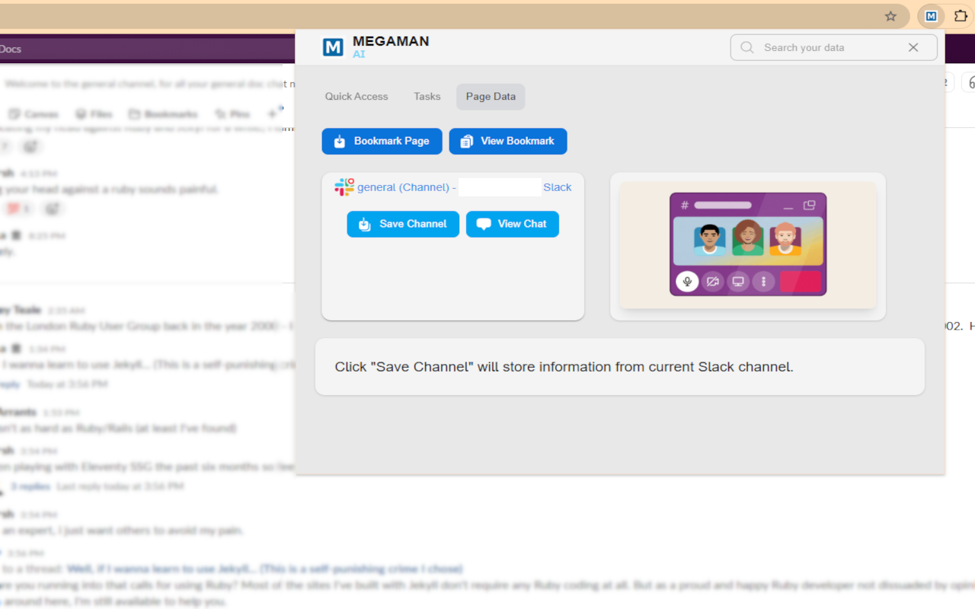Click the camera-off icon in the illustration
Image resolution: width=975 pixels, height=609 pixels.
click(x=713, y=282)
